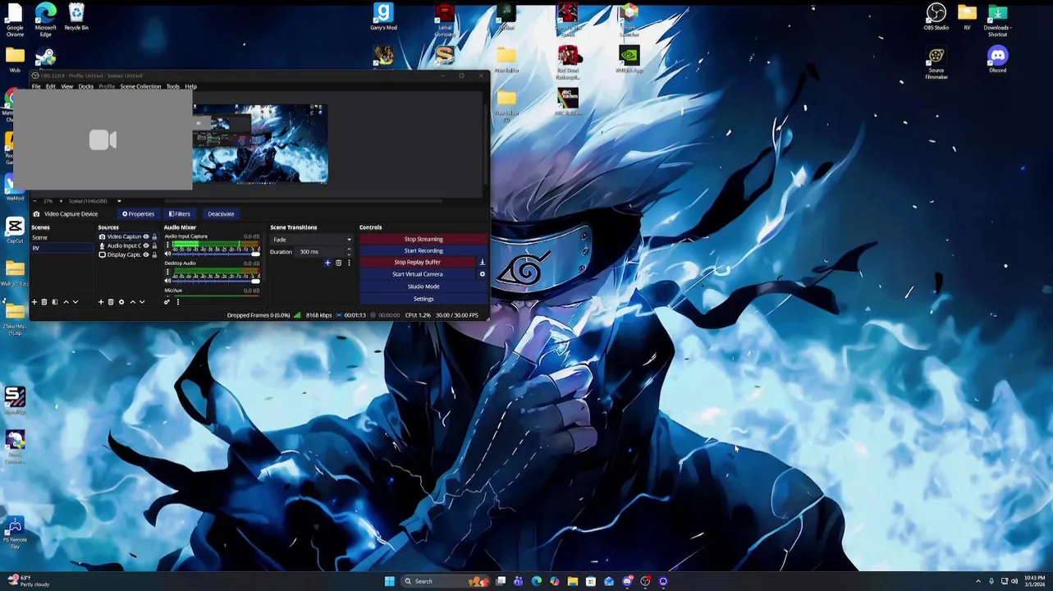Click Windows Start button
Viewport: 1053px width, 591px height.
390,581
